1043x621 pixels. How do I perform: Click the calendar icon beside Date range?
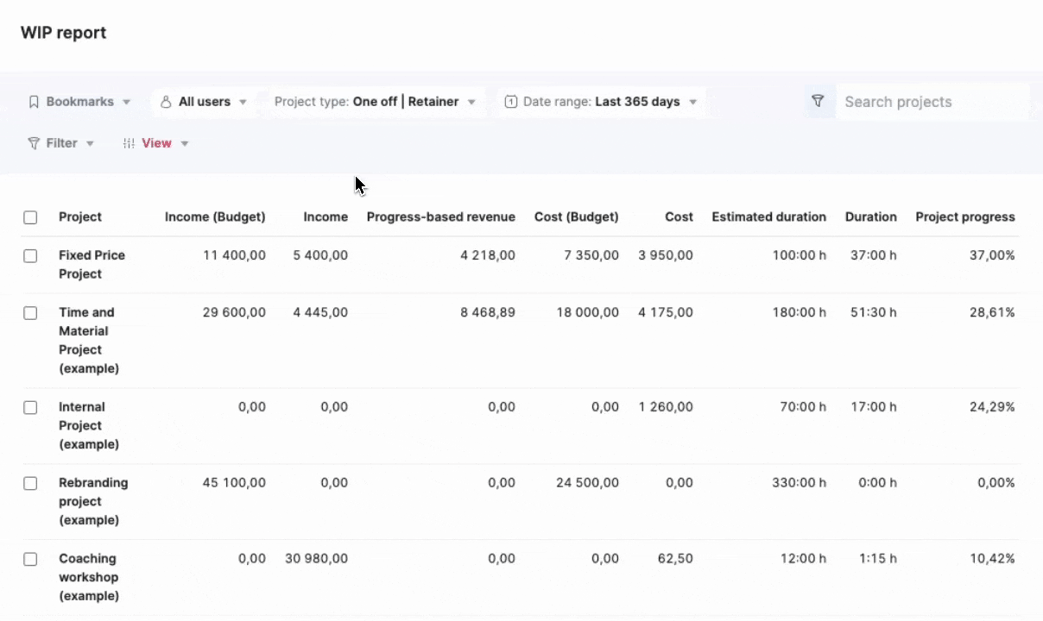click(511, 102)
